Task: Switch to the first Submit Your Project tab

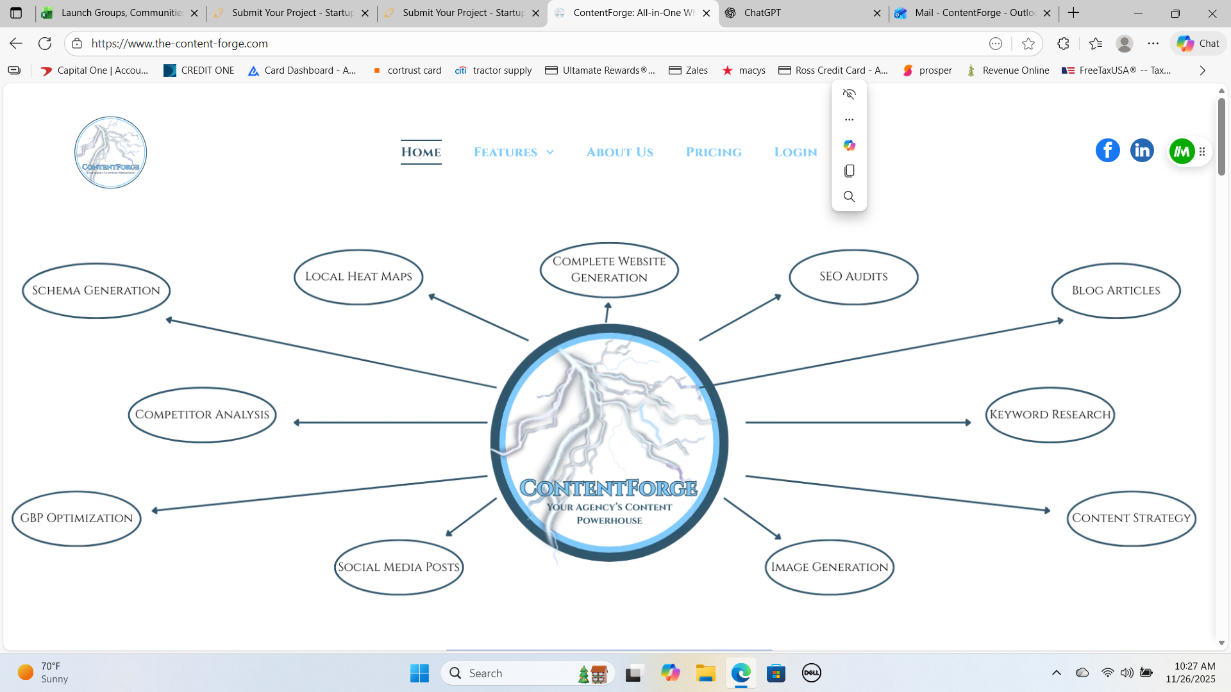Action: point(292,13)
